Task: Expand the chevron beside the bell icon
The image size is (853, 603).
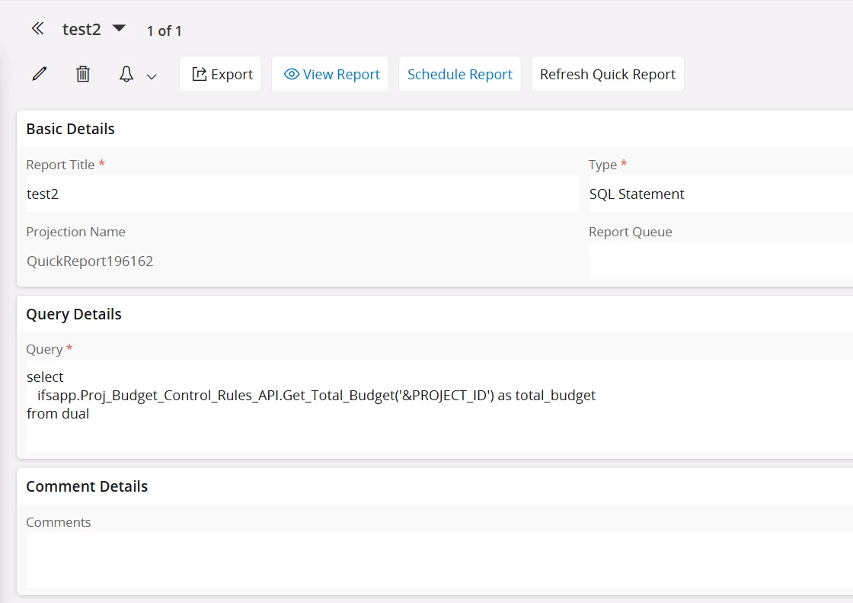Action: tap(152, 76)
